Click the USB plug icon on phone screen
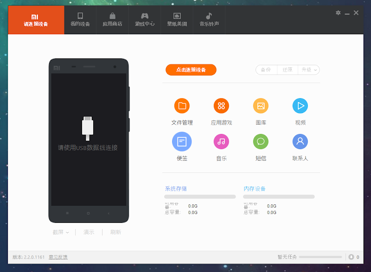This screenshot has height=272, width=371. point(88,128)
